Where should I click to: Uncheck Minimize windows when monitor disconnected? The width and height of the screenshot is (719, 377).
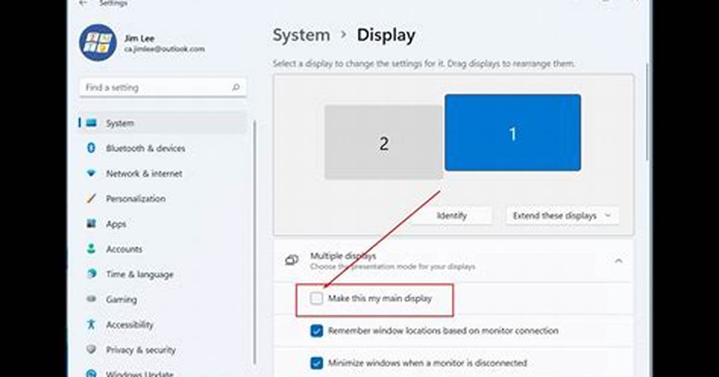316,363
